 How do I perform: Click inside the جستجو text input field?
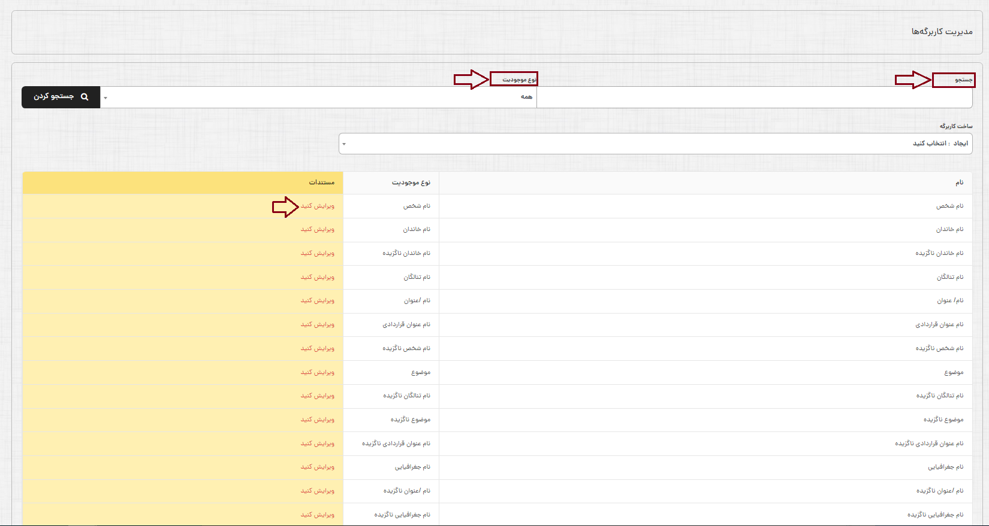point(754,98)
